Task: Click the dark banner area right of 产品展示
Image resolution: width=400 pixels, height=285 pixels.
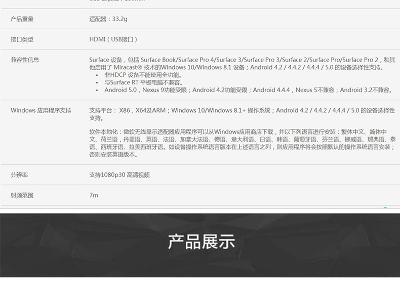Action: pyautogui.click(x=324, y=243)
